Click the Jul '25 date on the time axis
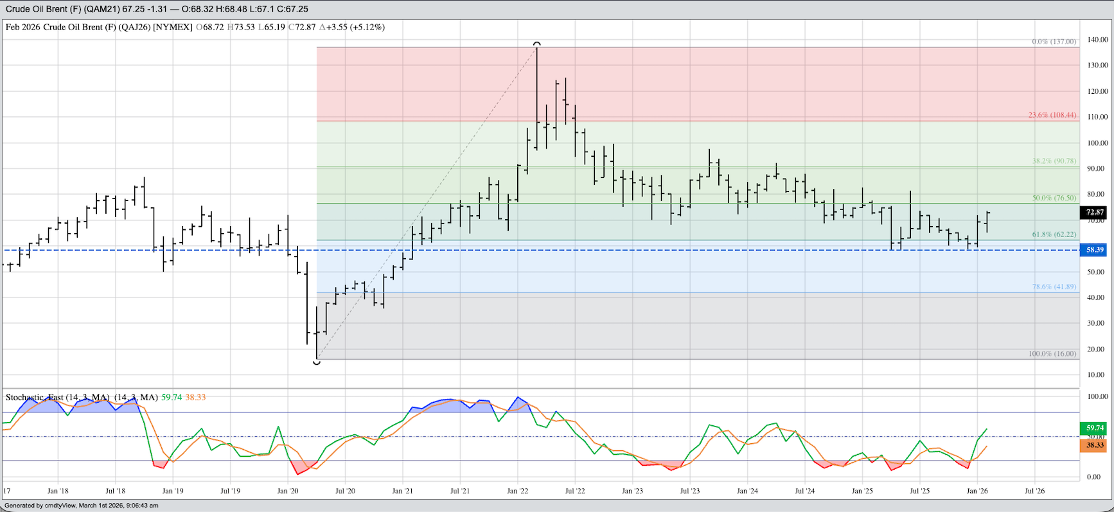This screenshot has width=1114, height=512. 919,491
